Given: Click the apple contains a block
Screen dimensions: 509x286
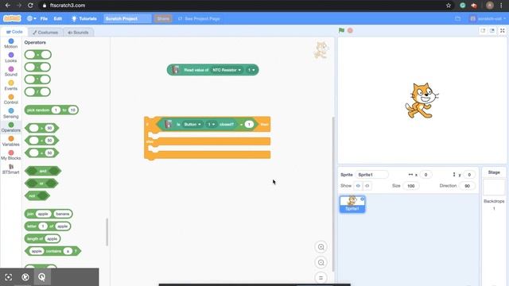Looking at the screenshot, I should tap(53, 251).
